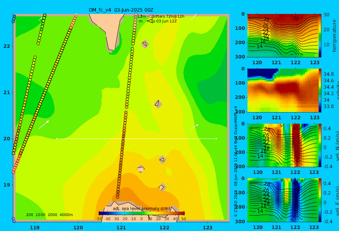The width and height of the screenshot is (339, 231).
Task: Open the eastward velocity section panel
Action: point(282,200)
